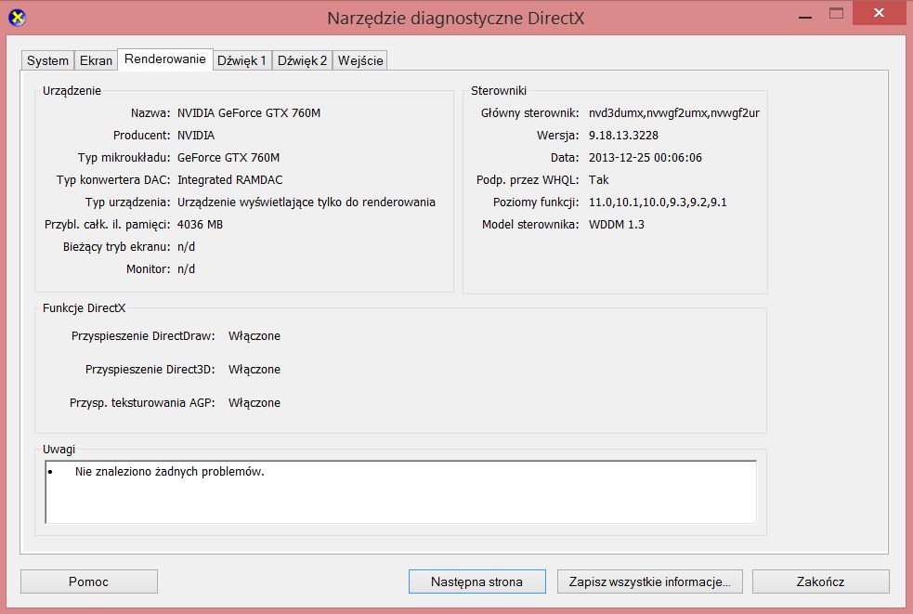Image resolution: width=913 pixels, height=614 pixels.
Task: Click the Następna strona button
Action: click(x=476, y=581)
